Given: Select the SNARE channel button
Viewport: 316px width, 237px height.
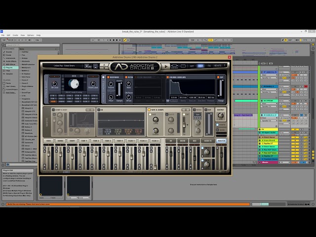Looking at the screenshot, I should [60, 141].
